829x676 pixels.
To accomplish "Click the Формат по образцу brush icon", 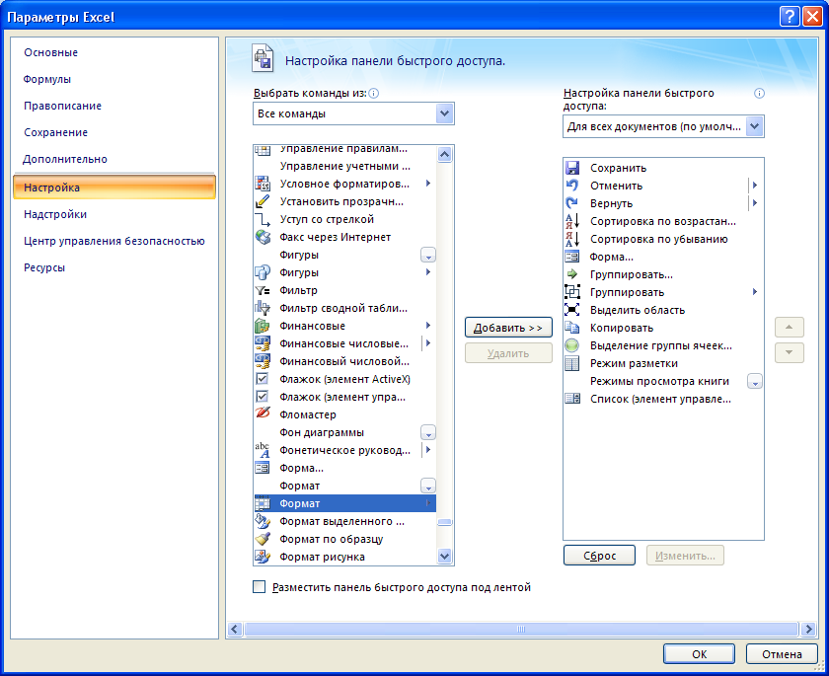I will 263,539.
